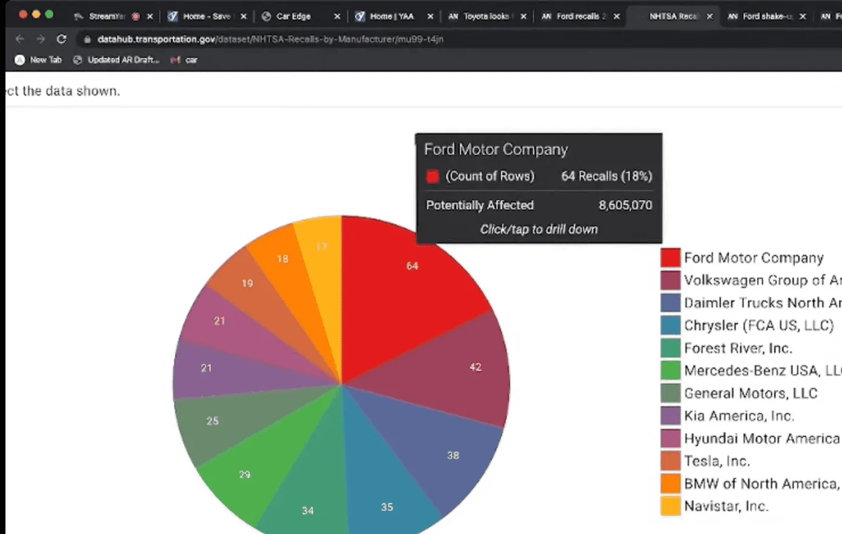Close the Home - Save tab
Screen dimensions: 842x534
244,16
